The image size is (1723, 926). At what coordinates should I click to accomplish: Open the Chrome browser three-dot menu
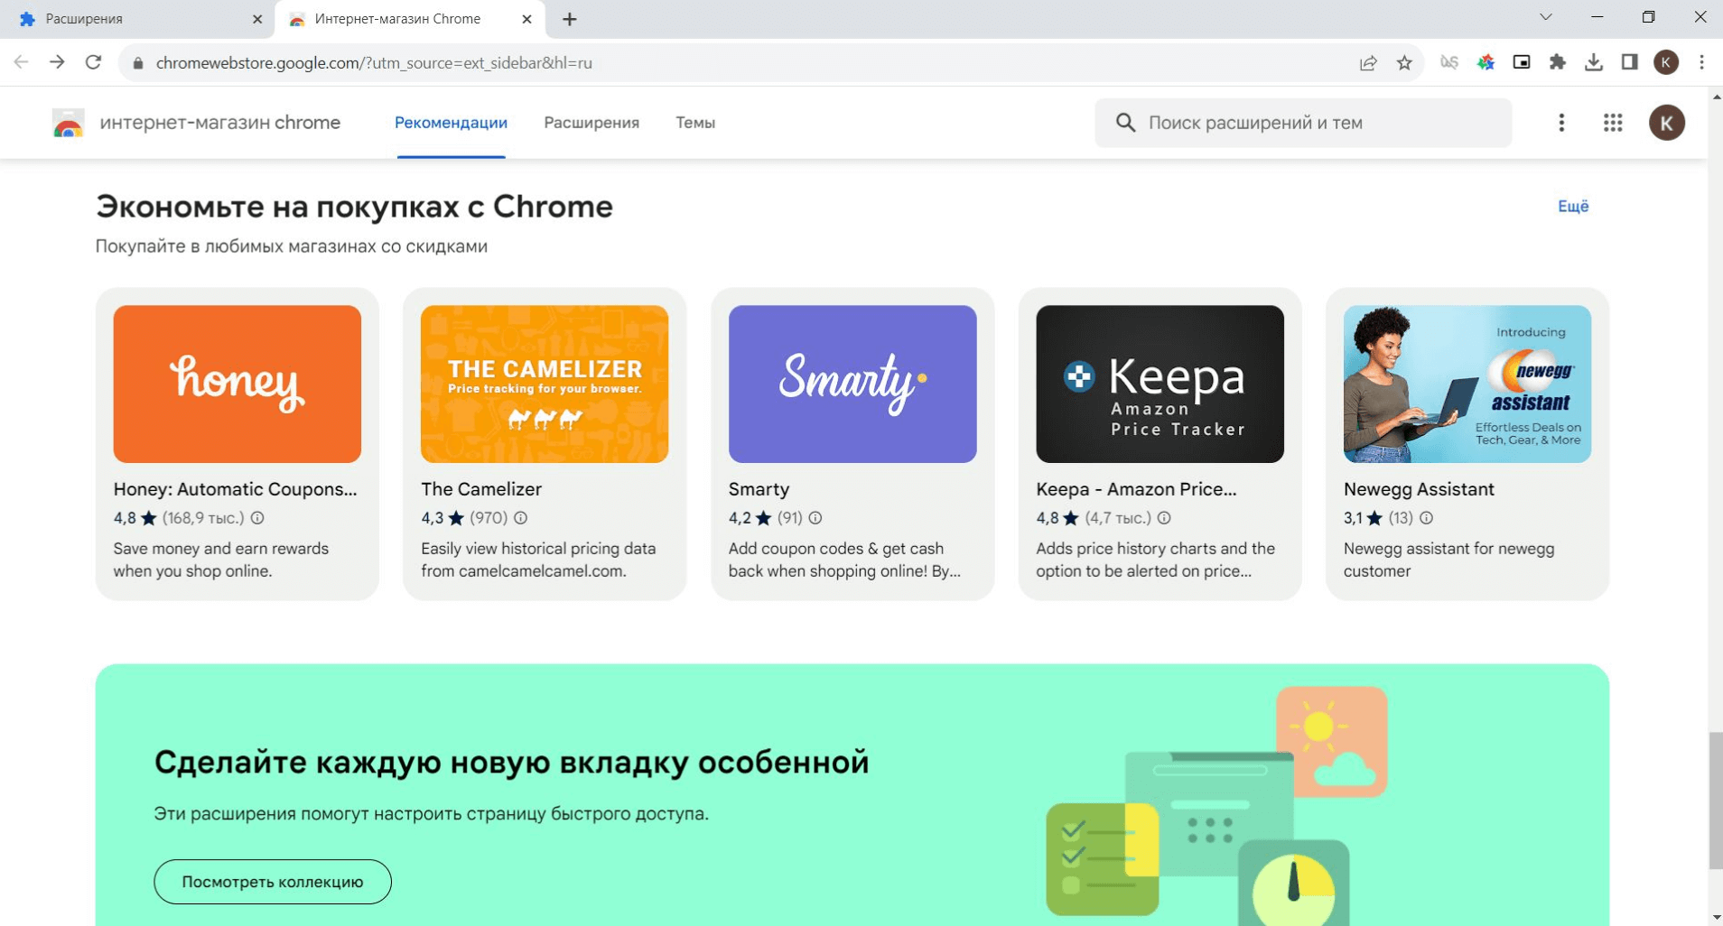[1702, 62]
